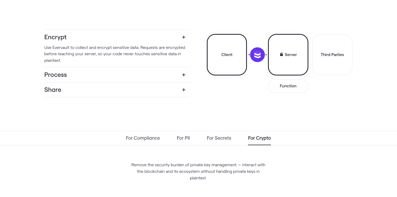This screenshot has height=197, width=397.
Task: Click the lock icon beside Server
Action: point(281,54)
